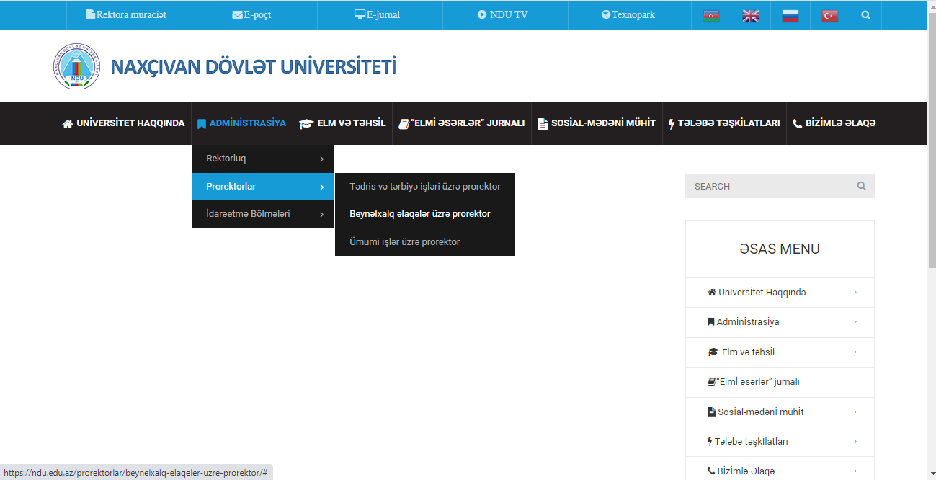Click Naxçıvan Dövlət Universiteti title
This screenshot has width=936, height=480.
point(253,67)
